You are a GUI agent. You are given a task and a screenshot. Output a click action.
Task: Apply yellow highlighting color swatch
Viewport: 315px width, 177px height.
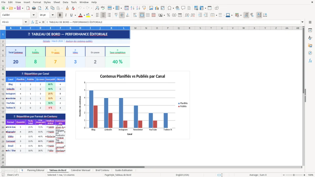tap(88, 15)
